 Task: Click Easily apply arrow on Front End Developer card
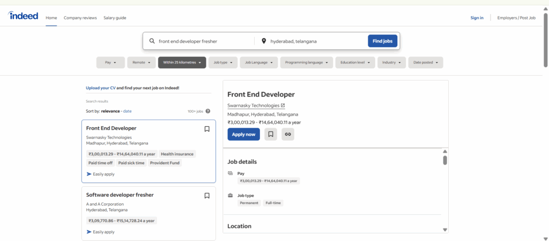(89, 174)
